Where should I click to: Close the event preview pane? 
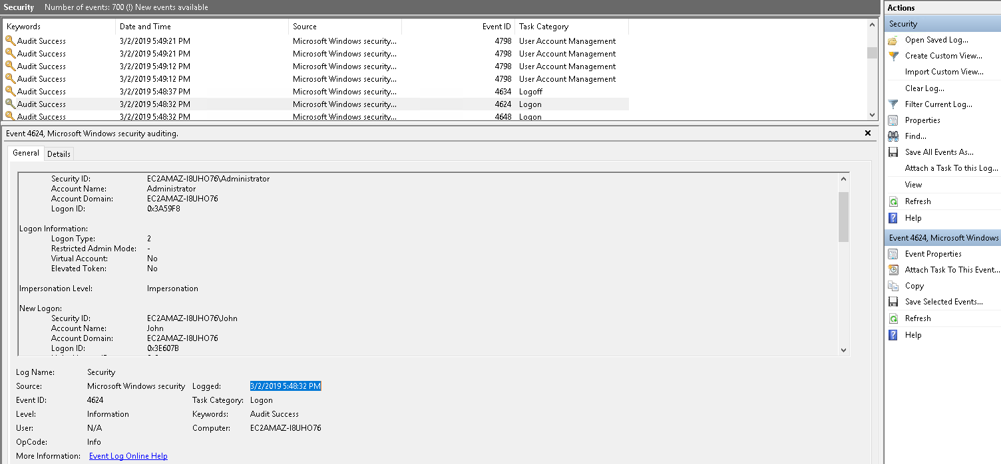[867, 133]
